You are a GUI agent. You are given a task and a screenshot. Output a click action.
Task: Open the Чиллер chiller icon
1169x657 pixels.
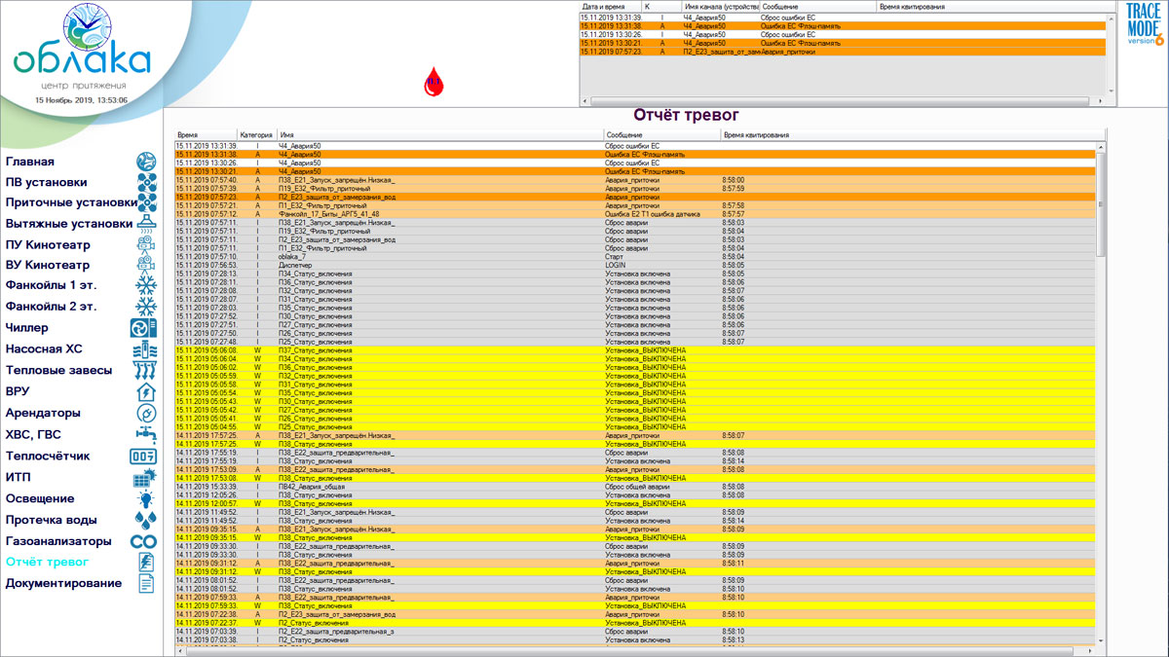pos(143,329)
